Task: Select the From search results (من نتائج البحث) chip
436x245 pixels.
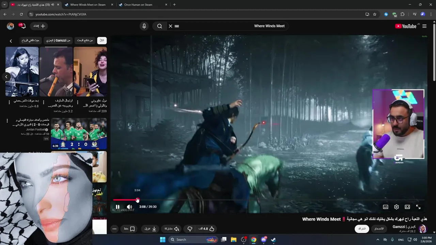Action: point(85,40)
